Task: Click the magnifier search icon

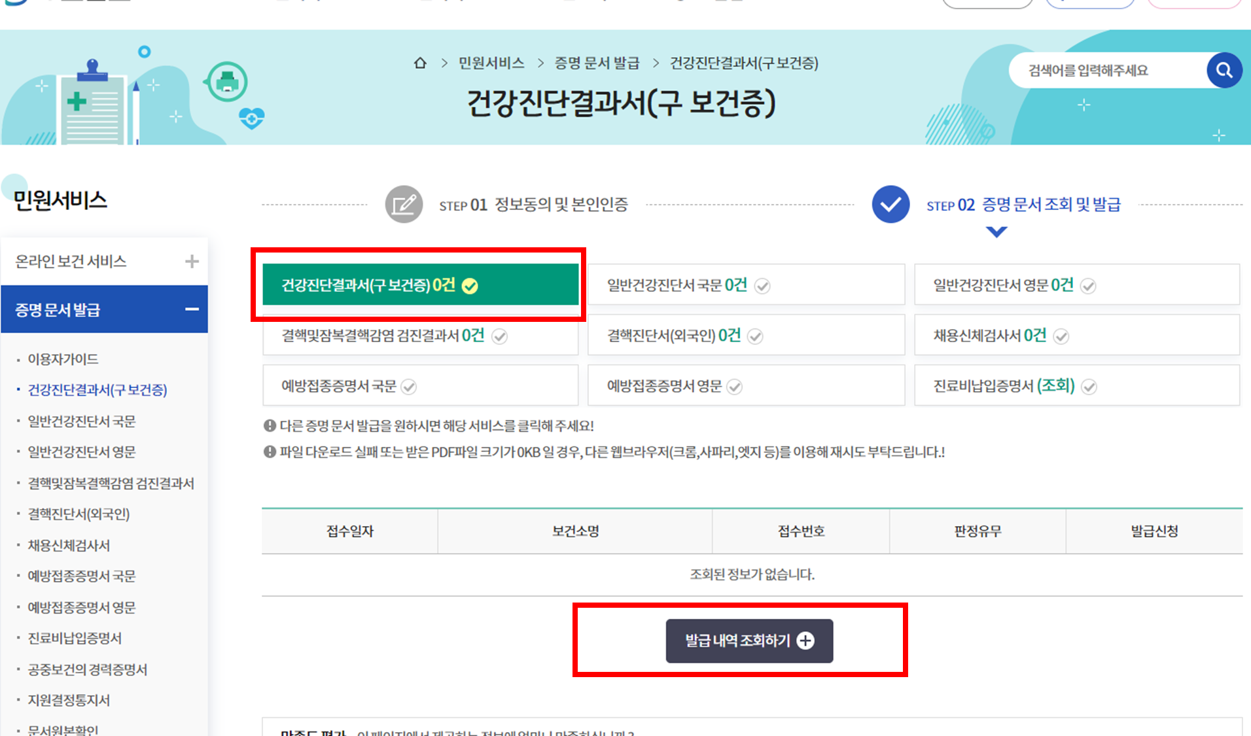Action: click(1224, 70)
